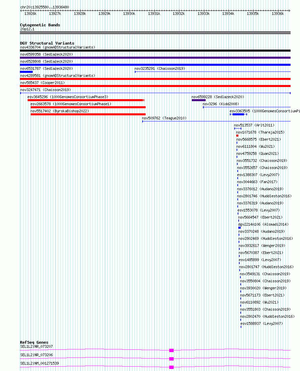The width and height of the screenshot is (300, 371).
Task: Open nsv3930020 (Wenger2019) variant
Action: (263, 289)
